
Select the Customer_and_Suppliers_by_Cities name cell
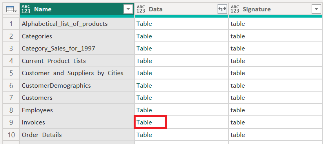tap(77, 73)
